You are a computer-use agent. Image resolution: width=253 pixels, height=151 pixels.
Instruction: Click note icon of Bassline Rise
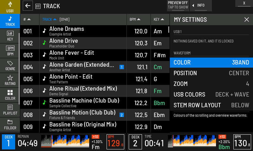pyautogui.click(x=44, y=126)
